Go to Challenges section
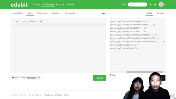 click(48, 4)
